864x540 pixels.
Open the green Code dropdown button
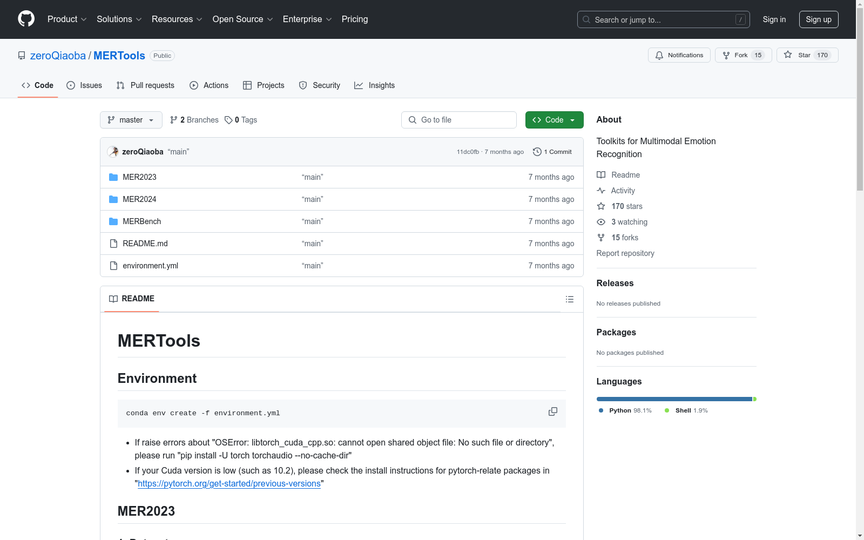[554, 120]
